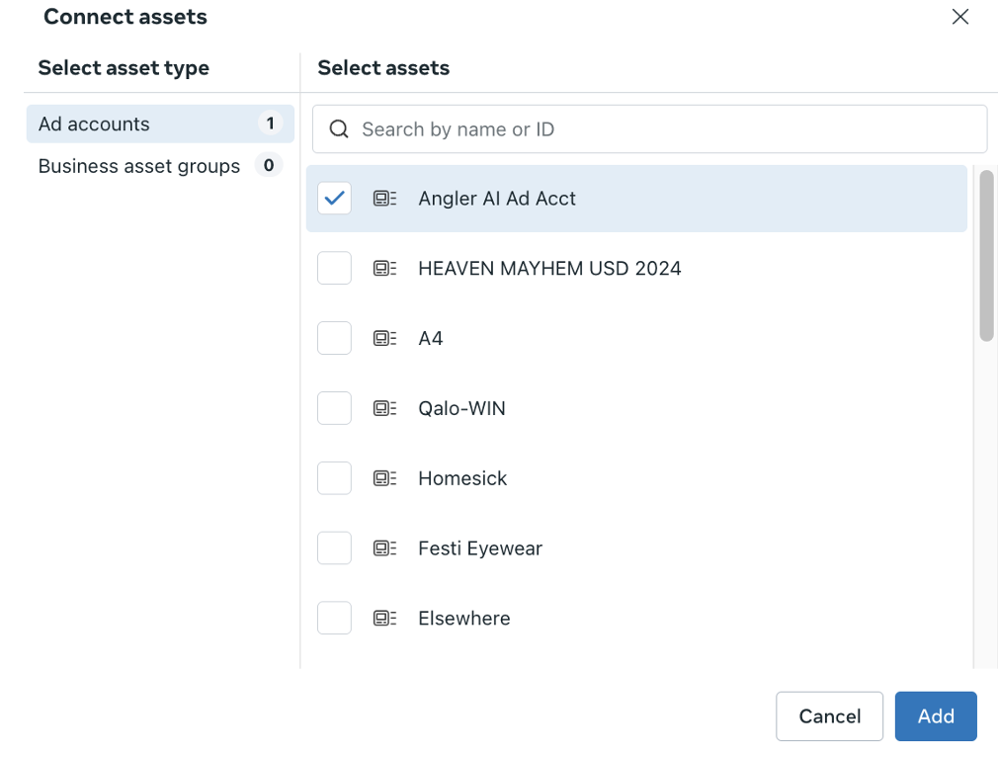
Task: Click the Elsewhere account name
Action: [464, 619]
